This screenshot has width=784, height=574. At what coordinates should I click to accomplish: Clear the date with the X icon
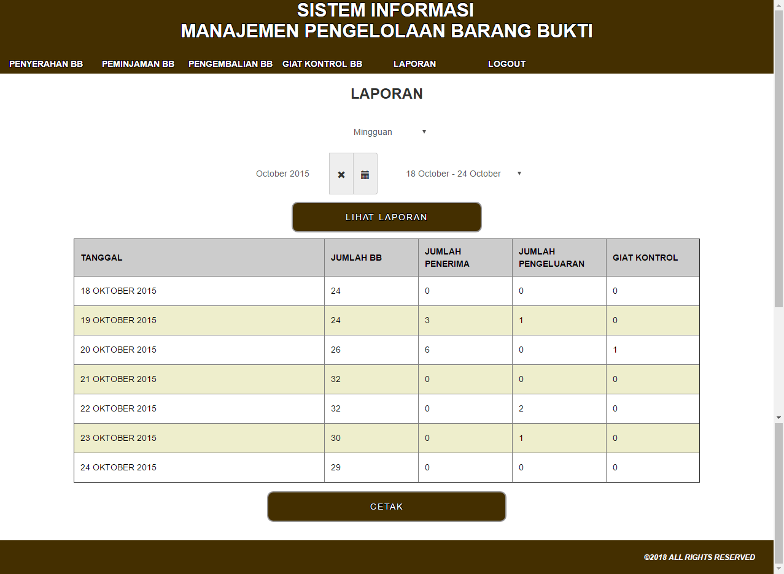coord(341,174)
